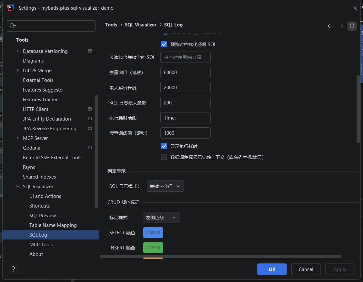The height and width of the screenshot is (282, 363).
Task: Click SQL 日志最大条数 field showing 200
Action: tap(186, 102)
